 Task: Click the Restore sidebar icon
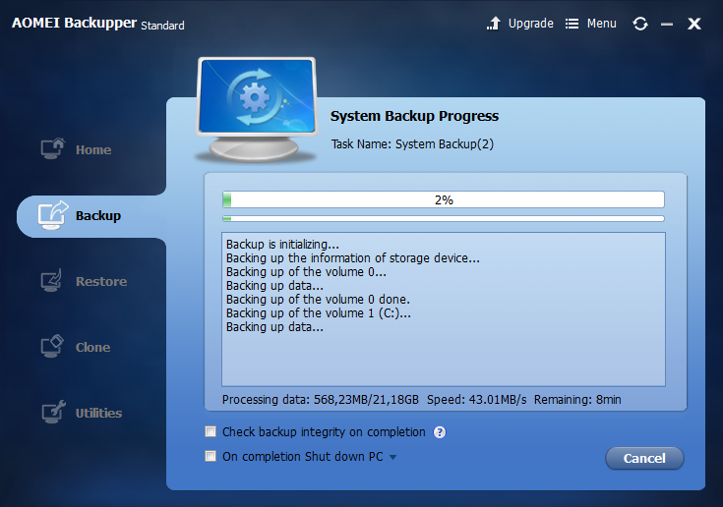coord(51,280)
